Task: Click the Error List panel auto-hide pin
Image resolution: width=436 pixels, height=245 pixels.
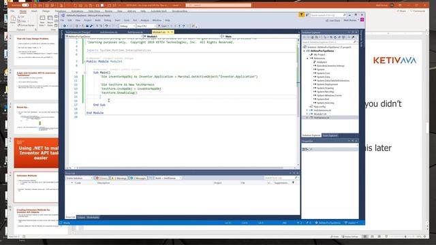Action: (294, 174)
